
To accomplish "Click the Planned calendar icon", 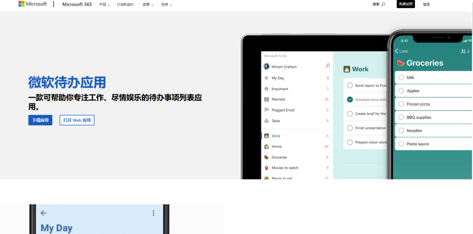I will (267, 99).
